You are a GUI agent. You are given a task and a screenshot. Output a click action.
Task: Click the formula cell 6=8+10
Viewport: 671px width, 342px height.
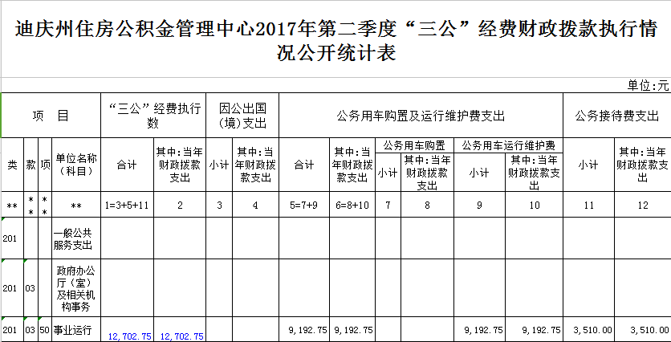pyautogui.click(x=352, y=206)
